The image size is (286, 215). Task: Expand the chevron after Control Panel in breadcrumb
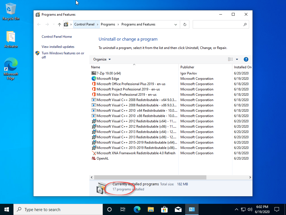(x=98, y=25)
